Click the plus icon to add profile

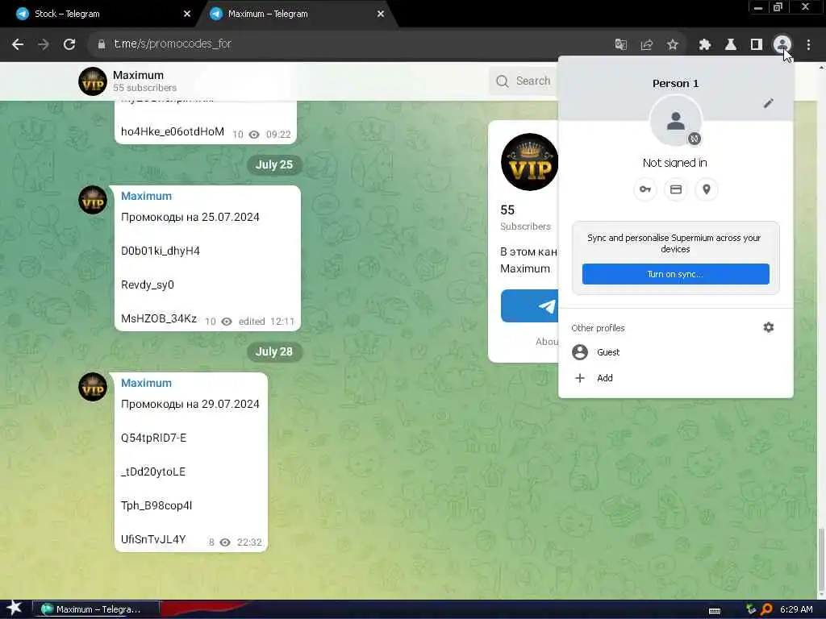point(579,378)
